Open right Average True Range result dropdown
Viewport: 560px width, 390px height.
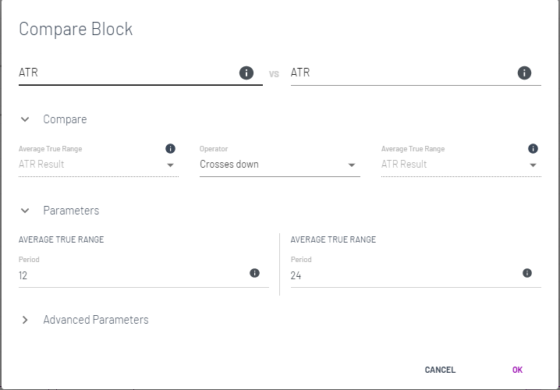point(460,165)
